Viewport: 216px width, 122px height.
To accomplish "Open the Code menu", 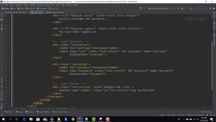I will click(x=26, y=5).
